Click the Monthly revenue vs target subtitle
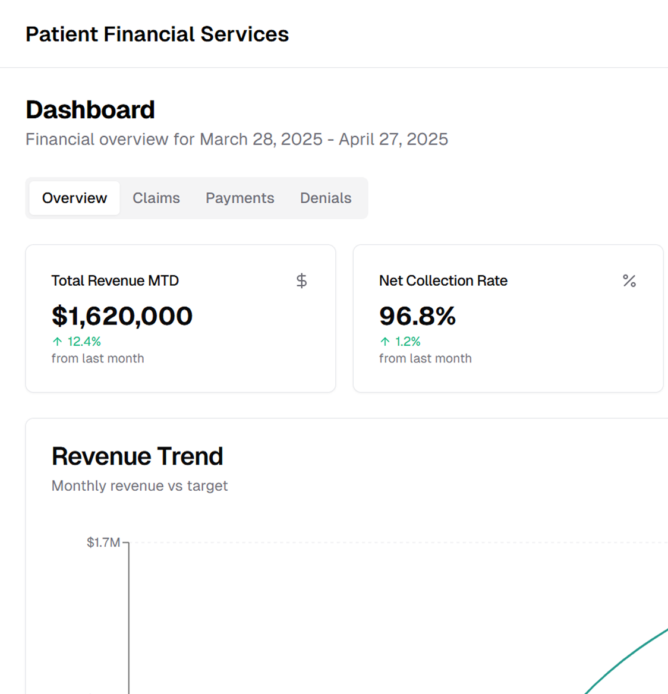This screenshot has height=694, width=668. click(x=140, y=485)
